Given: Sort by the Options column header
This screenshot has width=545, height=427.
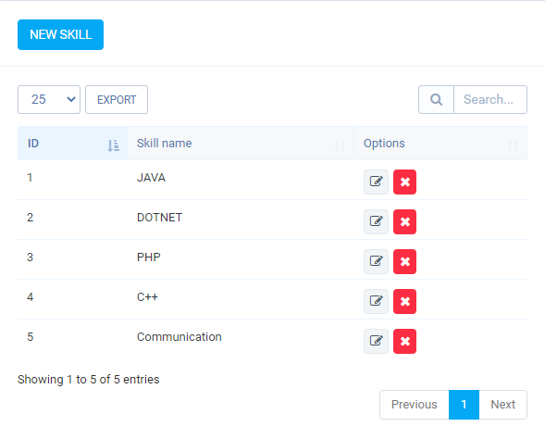Looking at the screenshot, I should pos(440,144).
